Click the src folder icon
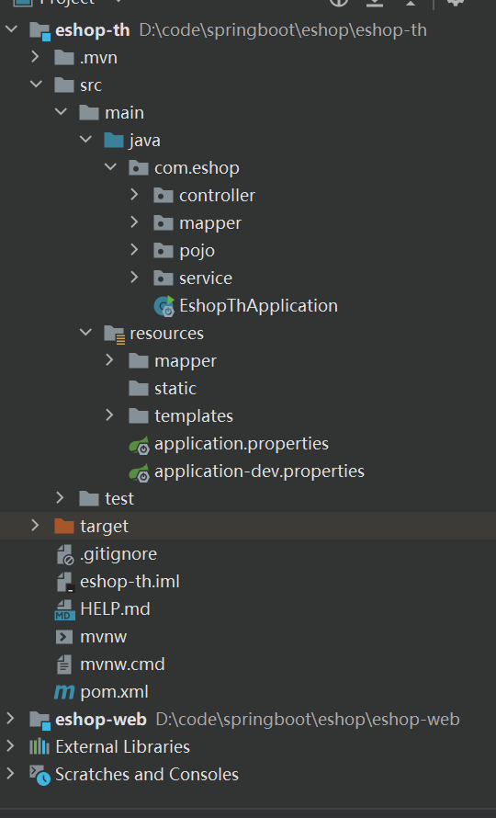 point(64,85)
